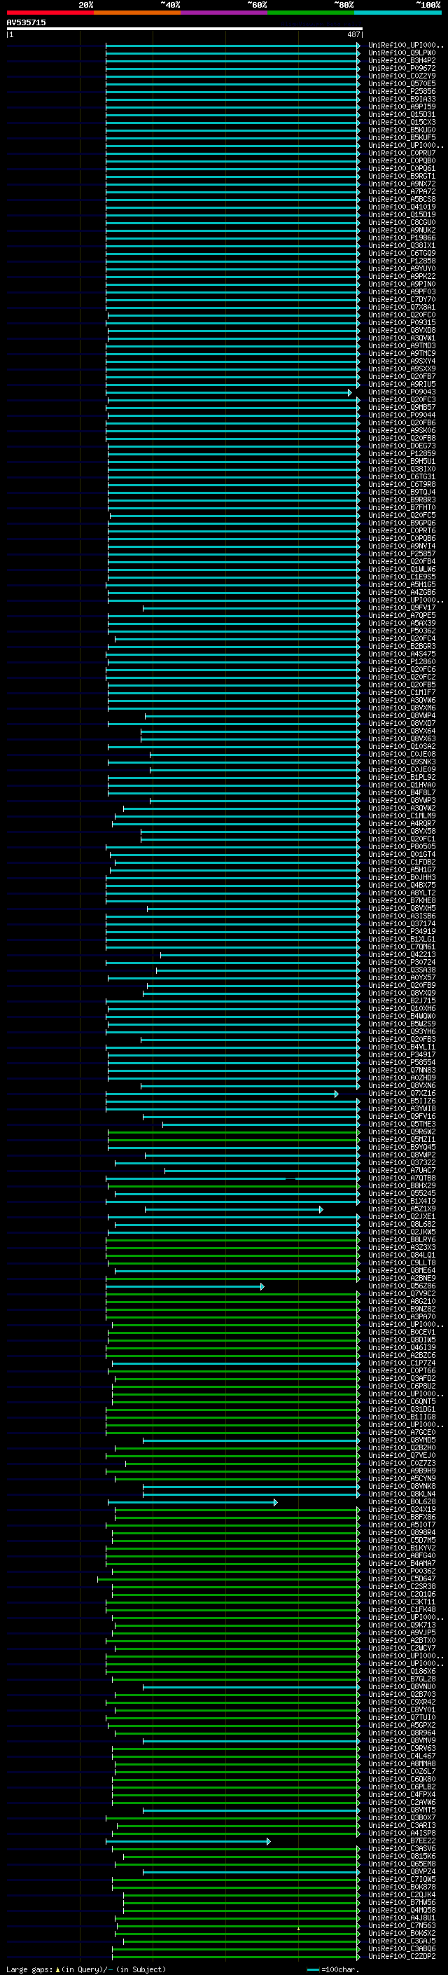Open the UniRef100_Q15D31 hit label
Screen dimensions: 448x1975
[402, 114]
